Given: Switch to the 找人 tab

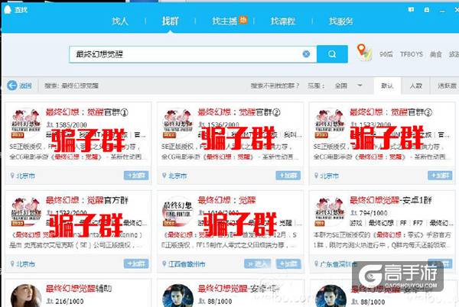Looking at the screenshot, I should click(x=120, y=21).
